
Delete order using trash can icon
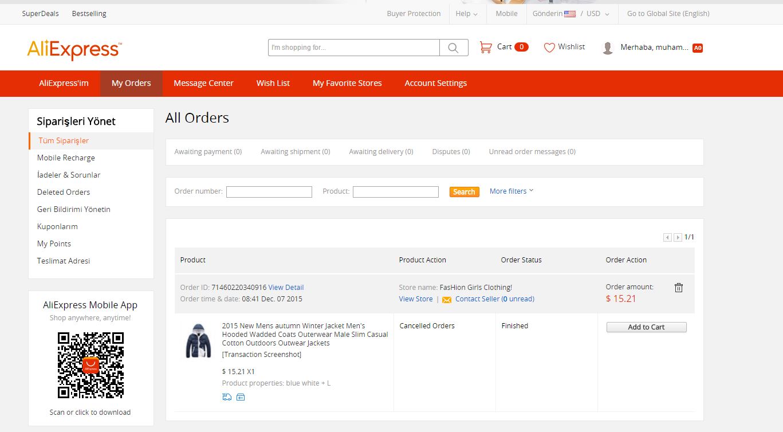tap(678, 288)
